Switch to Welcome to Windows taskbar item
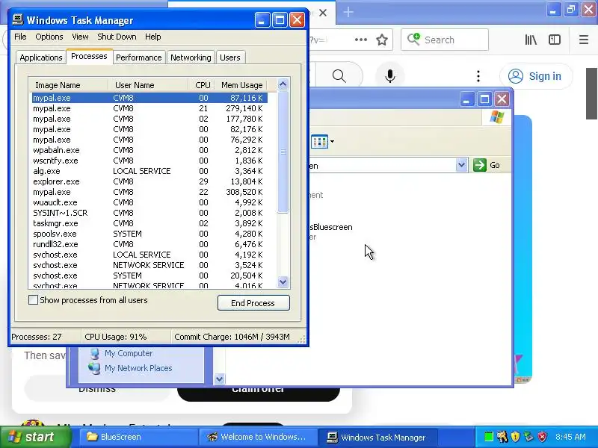598x448 pixels. point(258,437)
